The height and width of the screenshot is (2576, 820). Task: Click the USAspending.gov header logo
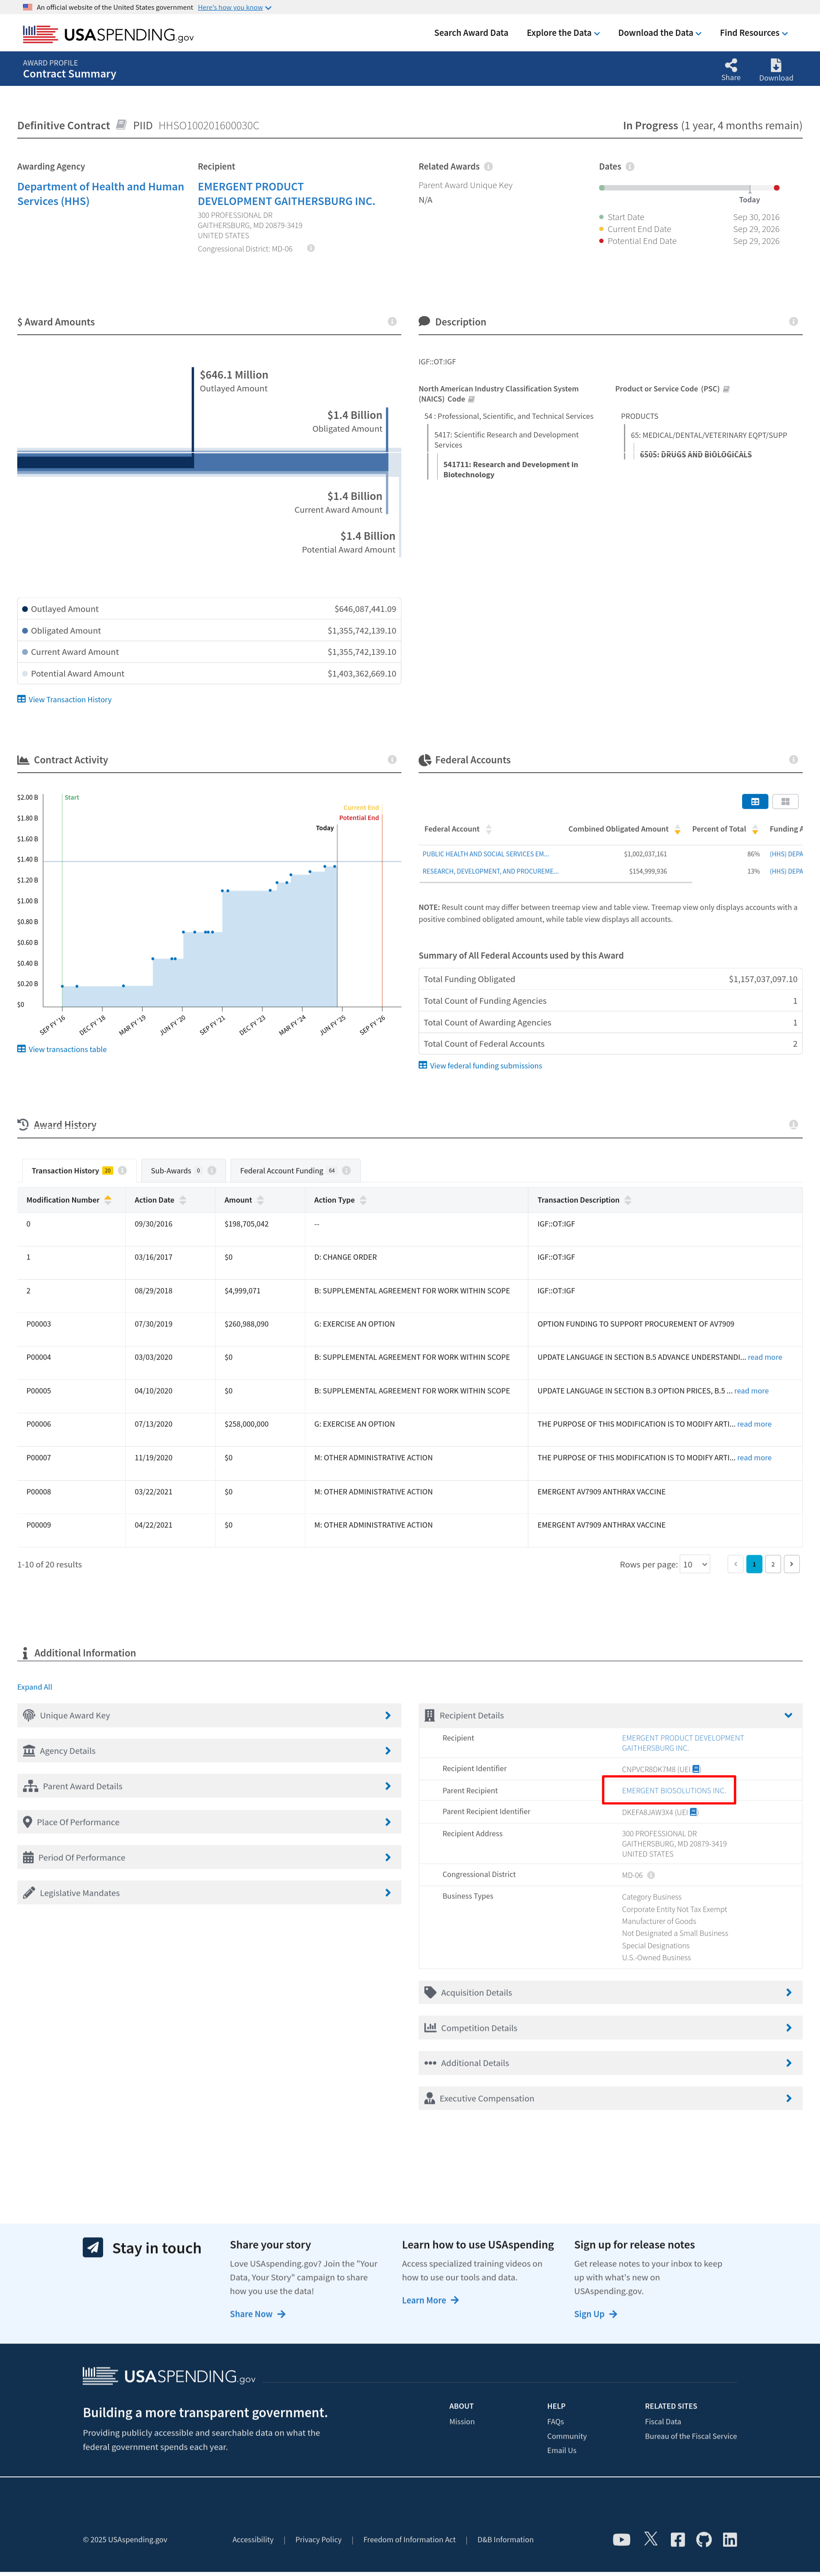[108, 34]
